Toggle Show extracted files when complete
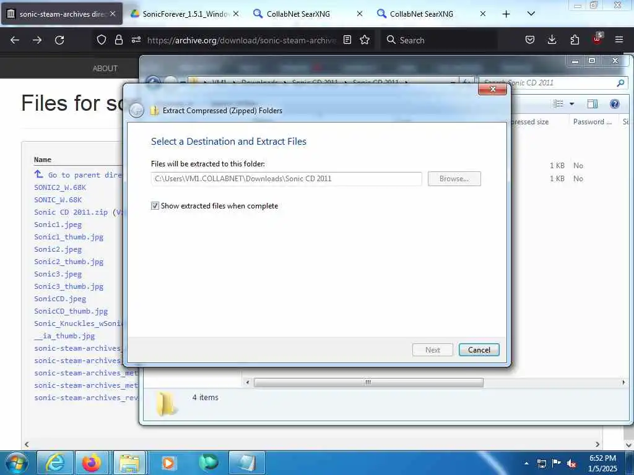Image resolution: width=634 pixels, height=475 pixels. (155, 206)
